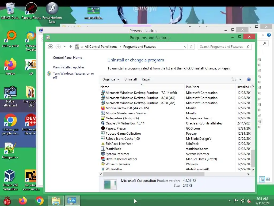Click the network tray icon

point(242,201)
